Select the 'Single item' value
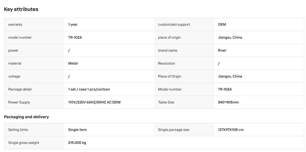This screenshot has width=306, height=152. tap(77, 130)
